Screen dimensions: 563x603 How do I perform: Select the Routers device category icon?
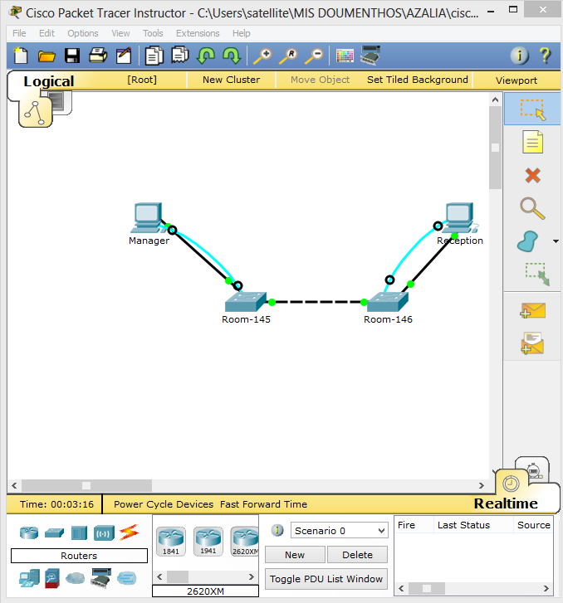pyautogui.click(x=29, y=533)
